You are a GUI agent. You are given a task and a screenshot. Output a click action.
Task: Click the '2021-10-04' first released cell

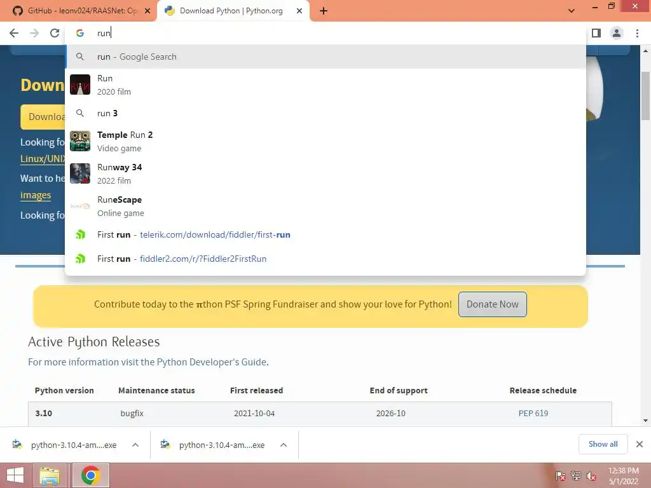point(254,413)
